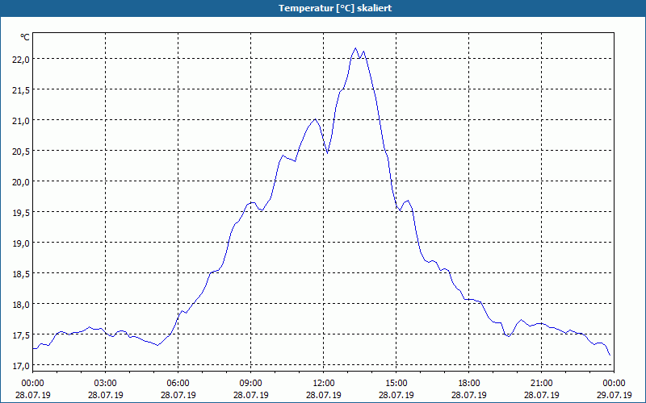Click the 06:00 time axis label
This screenshot has width=646, height=403.
(x=178, y=384)
